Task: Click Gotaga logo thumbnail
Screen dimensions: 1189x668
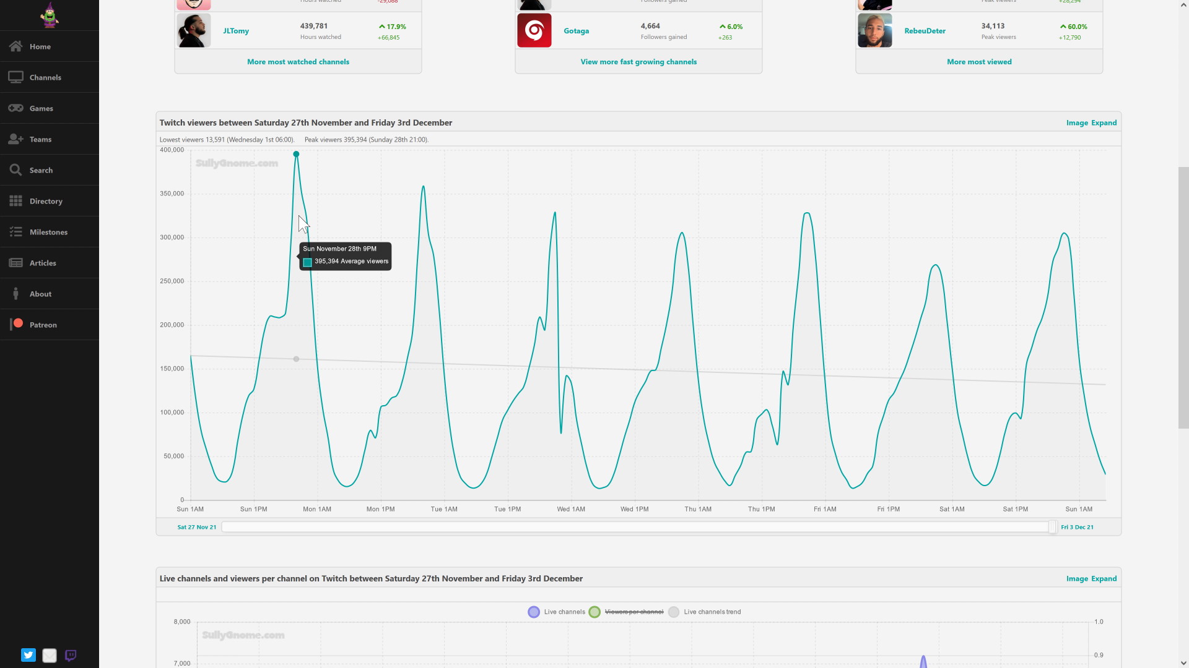Action: pos(534,30)
